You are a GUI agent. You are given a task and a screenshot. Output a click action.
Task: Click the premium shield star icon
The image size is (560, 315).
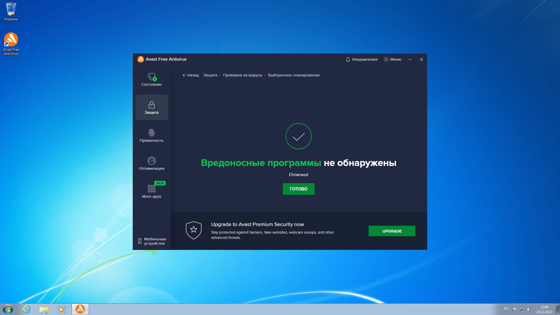[x=194, y=230]
